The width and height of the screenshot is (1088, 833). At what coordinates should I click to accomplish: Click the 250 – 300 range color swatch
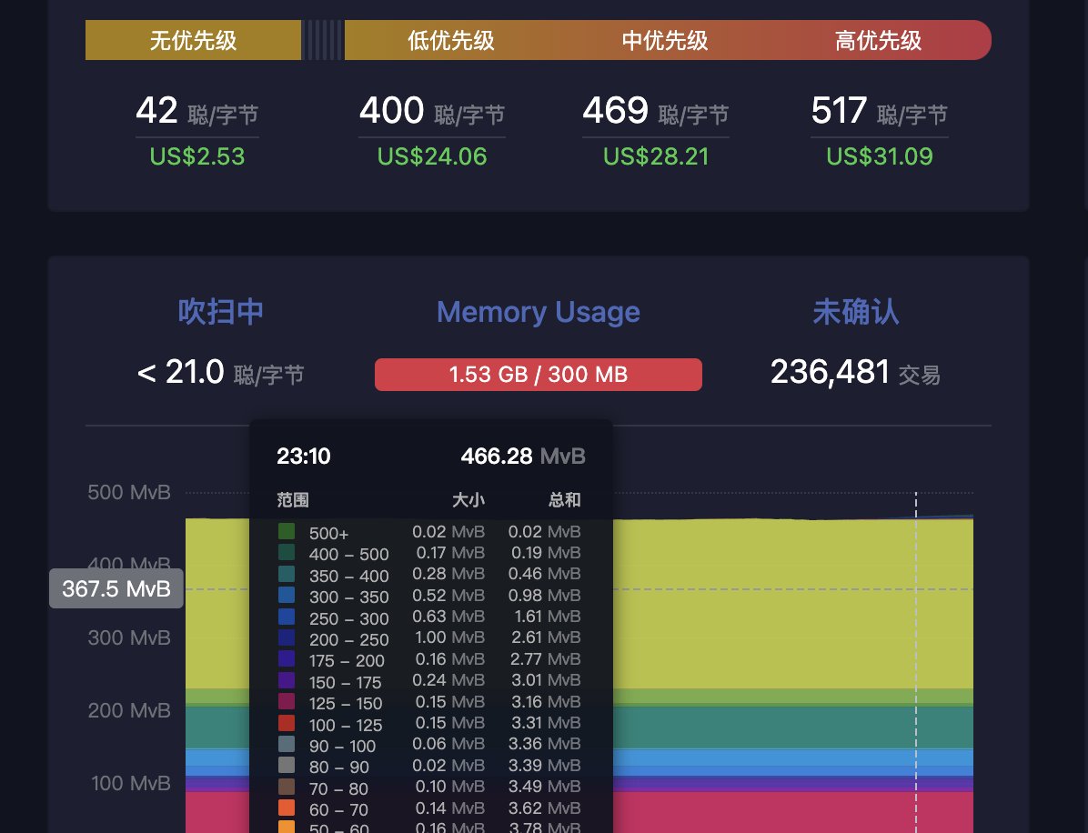(287, 617)
